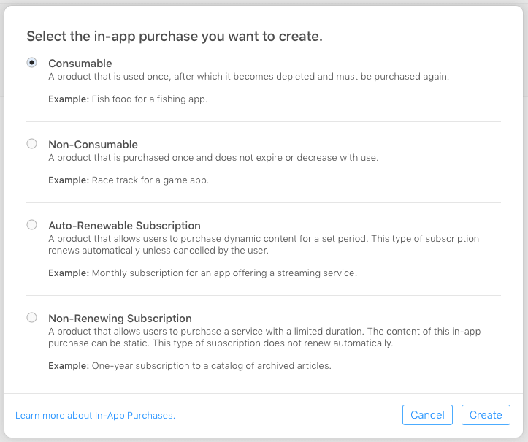Open the Learn more about In-App Purchases link
This screenshot has height=442, width=528.
[x=95, y=416]
